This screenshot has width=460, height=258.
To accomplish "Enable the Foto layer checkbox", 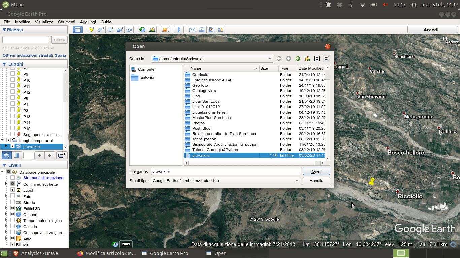I will (12, 196).
